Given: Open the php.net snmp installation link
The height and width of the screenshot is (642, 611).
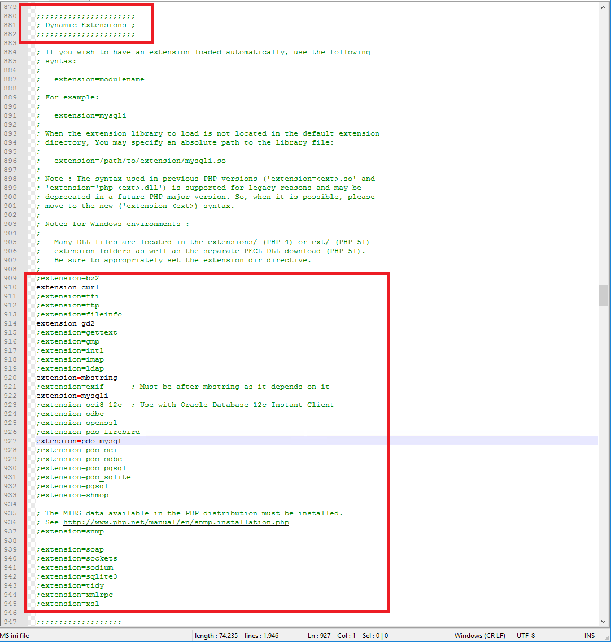Looking at the screenshot, I should 176,522.
